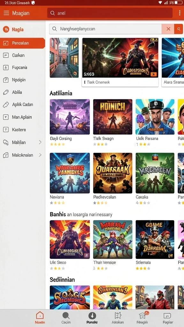The width and height of the screenshot is (184, 327).
Task: Open the three-dot overflow menu
Action: [180, 13]
